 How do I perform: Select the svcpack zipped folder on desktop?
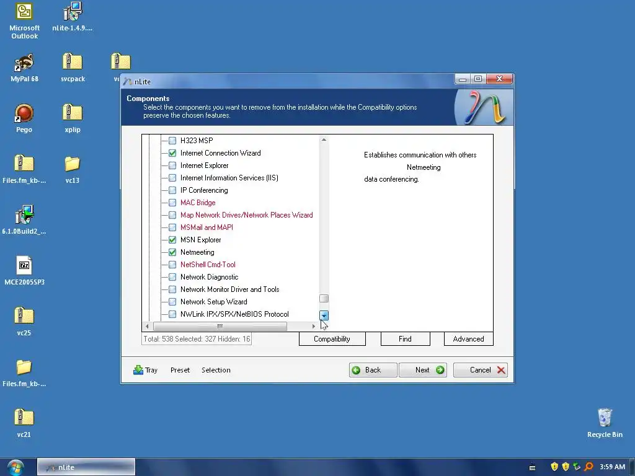[x=73, y=68]
